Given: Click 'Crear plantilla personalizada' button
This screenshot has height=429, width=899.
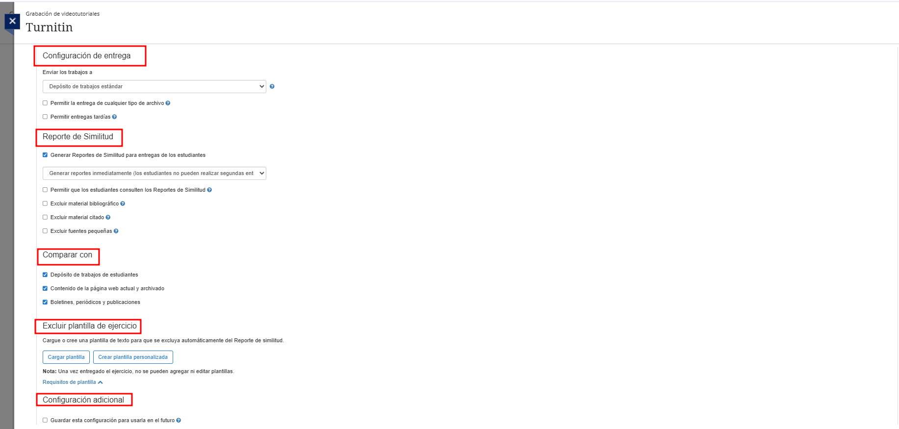Looking at the screenshot, I should pos(133,357).
